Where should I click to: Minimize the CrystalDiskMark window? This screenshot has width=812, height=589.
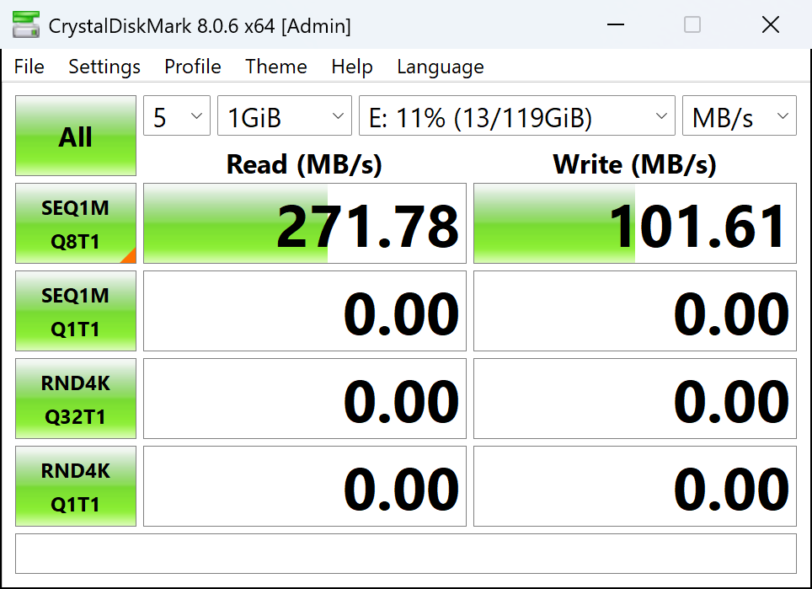pyautogui.click(x=615, y=24)
